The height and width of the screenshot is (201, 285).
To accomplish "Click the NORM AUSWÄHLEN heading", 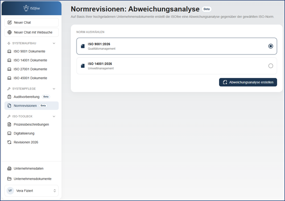I will click(90, 32).
